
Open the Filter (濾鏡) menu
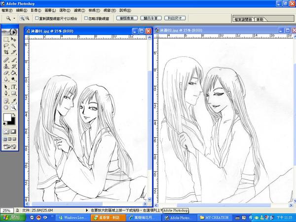pyautogui.click(x=79, y=10)
